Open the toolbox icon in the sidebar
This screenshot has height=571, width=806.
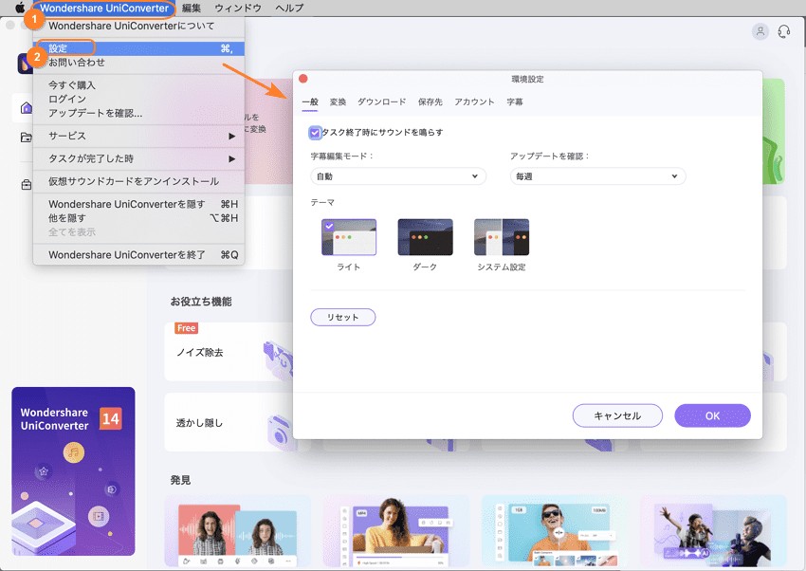click(x=27, y=184)
